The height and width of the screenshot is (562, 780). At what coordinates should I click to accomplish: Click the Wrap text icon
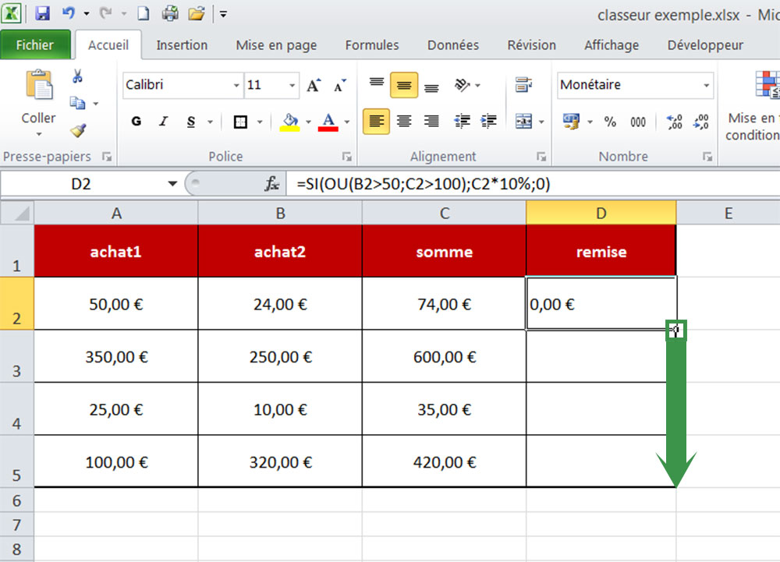[x=523, y=85]
